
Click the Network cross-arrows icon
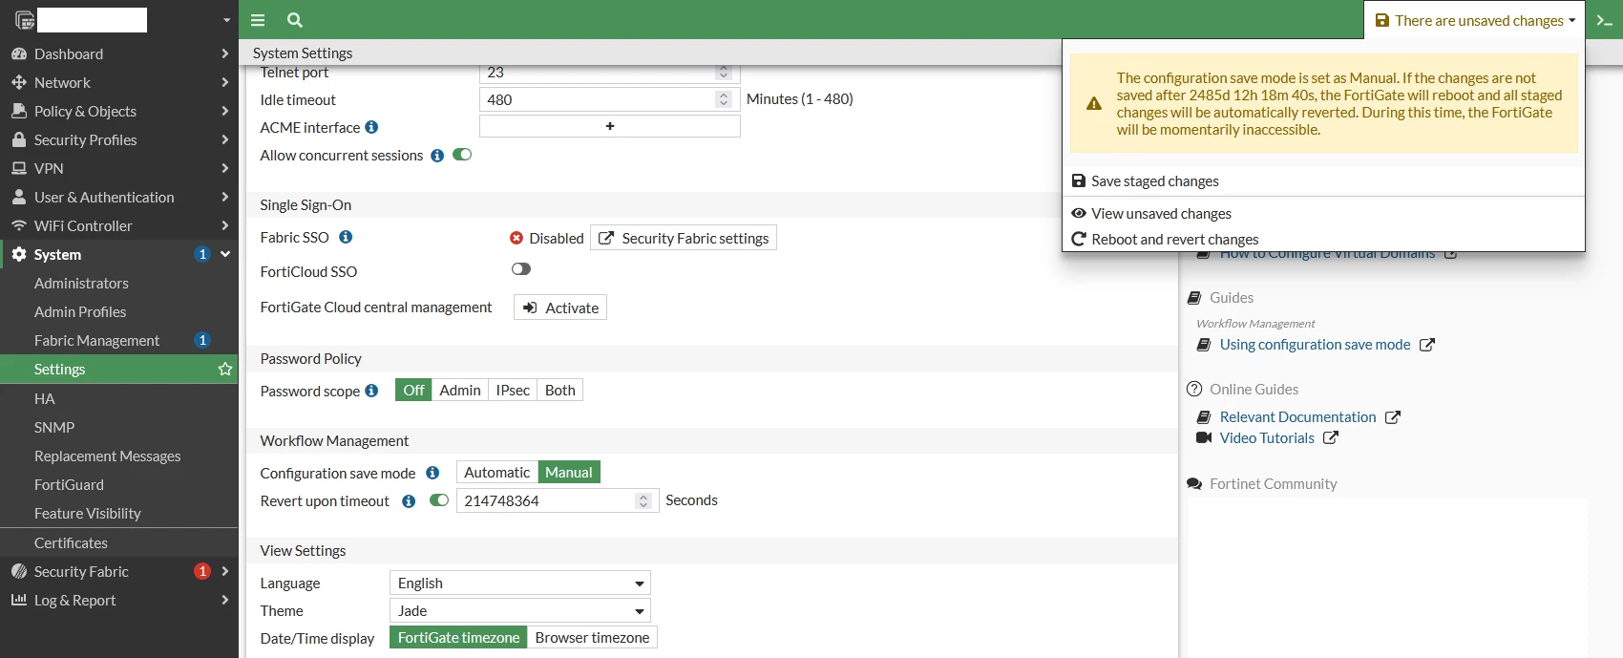(x=19, y=82)
